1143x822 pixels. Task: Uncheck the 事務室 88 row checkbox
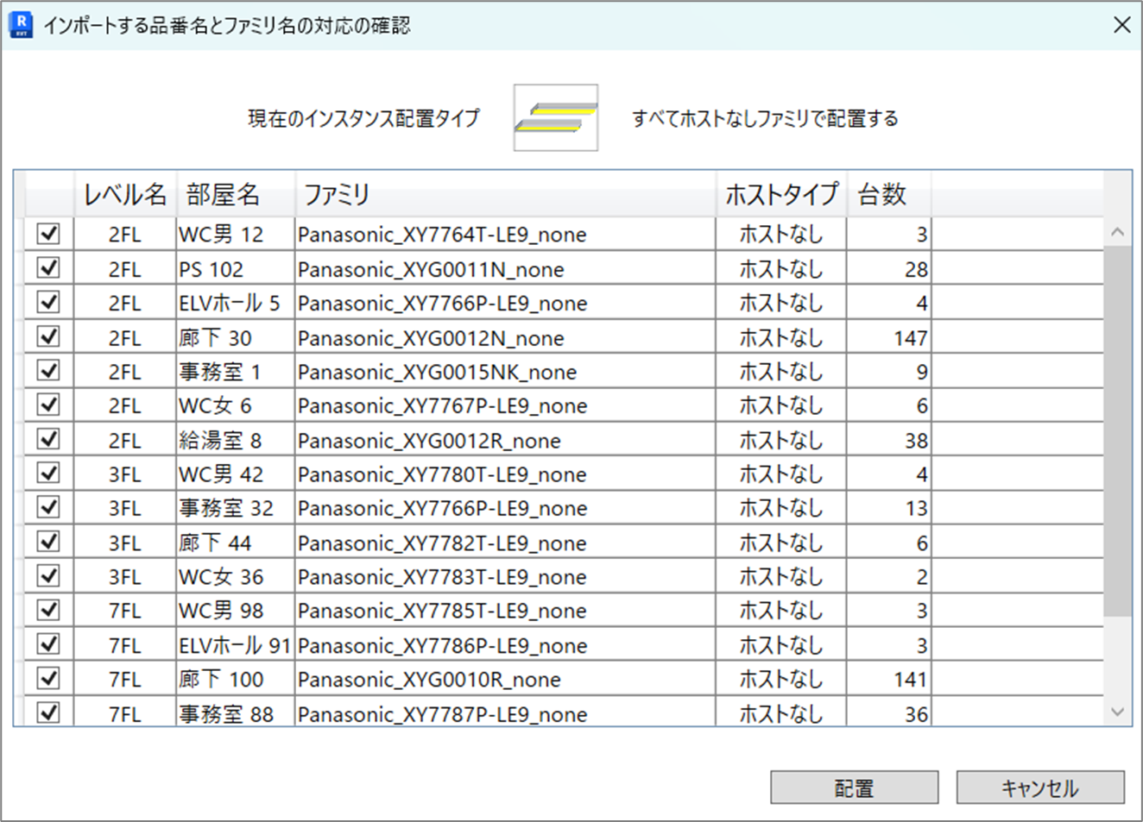point(48,712)
